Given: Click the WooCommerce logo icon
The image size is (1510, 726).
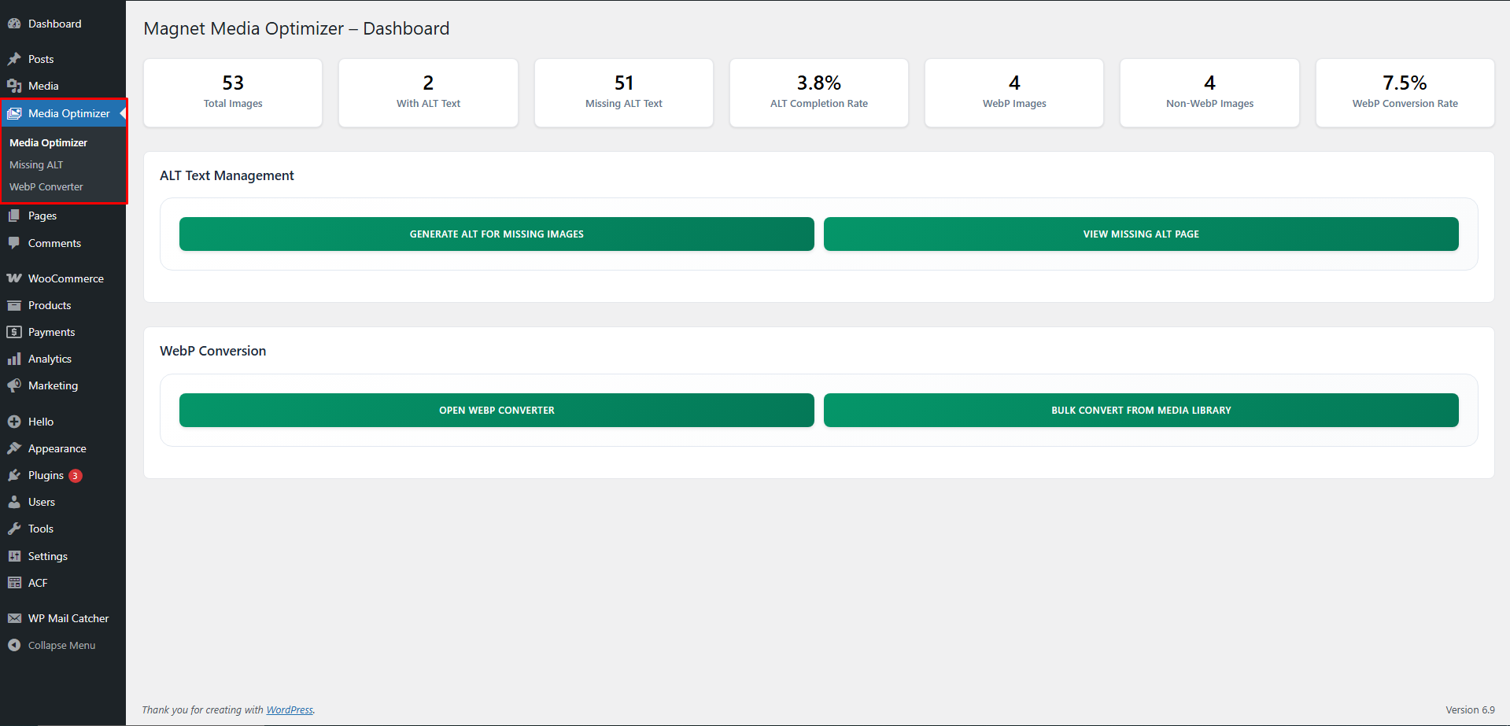Looking at the screenshot, I should pos(14,278).
